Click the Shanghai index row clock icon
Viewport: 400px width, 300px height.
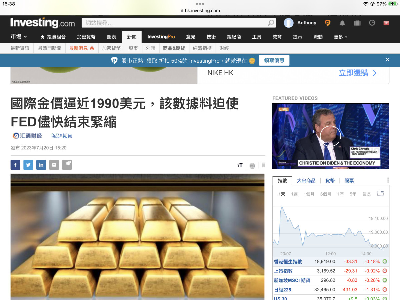[x=385, y=271]
